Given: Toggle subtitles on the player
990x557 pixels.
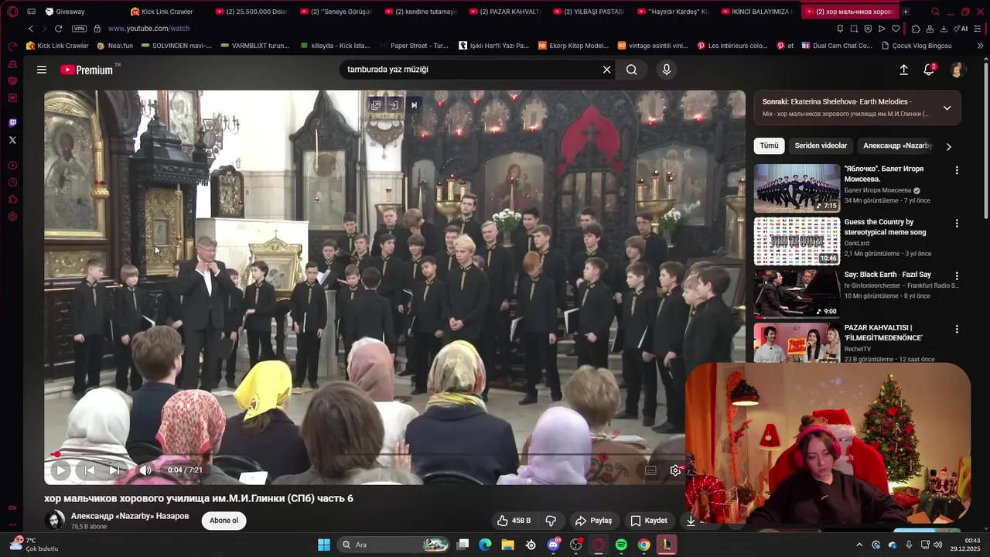Looking at the screenshot, I should point(651,470).
